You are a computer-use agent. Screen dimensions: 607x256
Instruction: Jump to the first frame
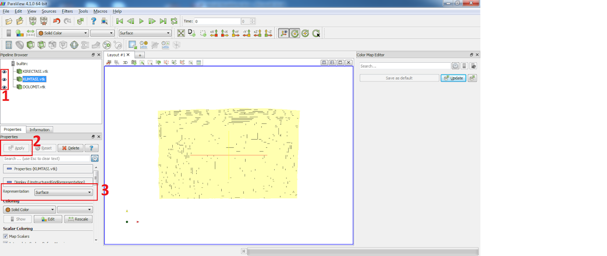click(119, 22)
